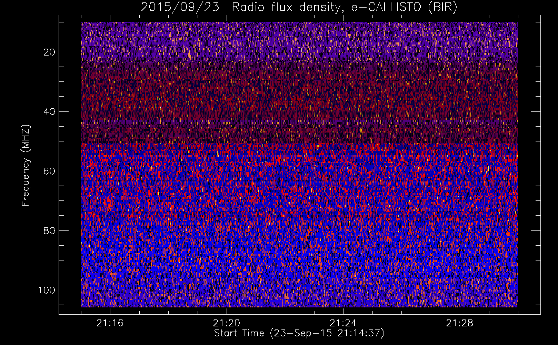Click the 21:16 time tick label
The image size is (558, 345).
click(110, 323)
